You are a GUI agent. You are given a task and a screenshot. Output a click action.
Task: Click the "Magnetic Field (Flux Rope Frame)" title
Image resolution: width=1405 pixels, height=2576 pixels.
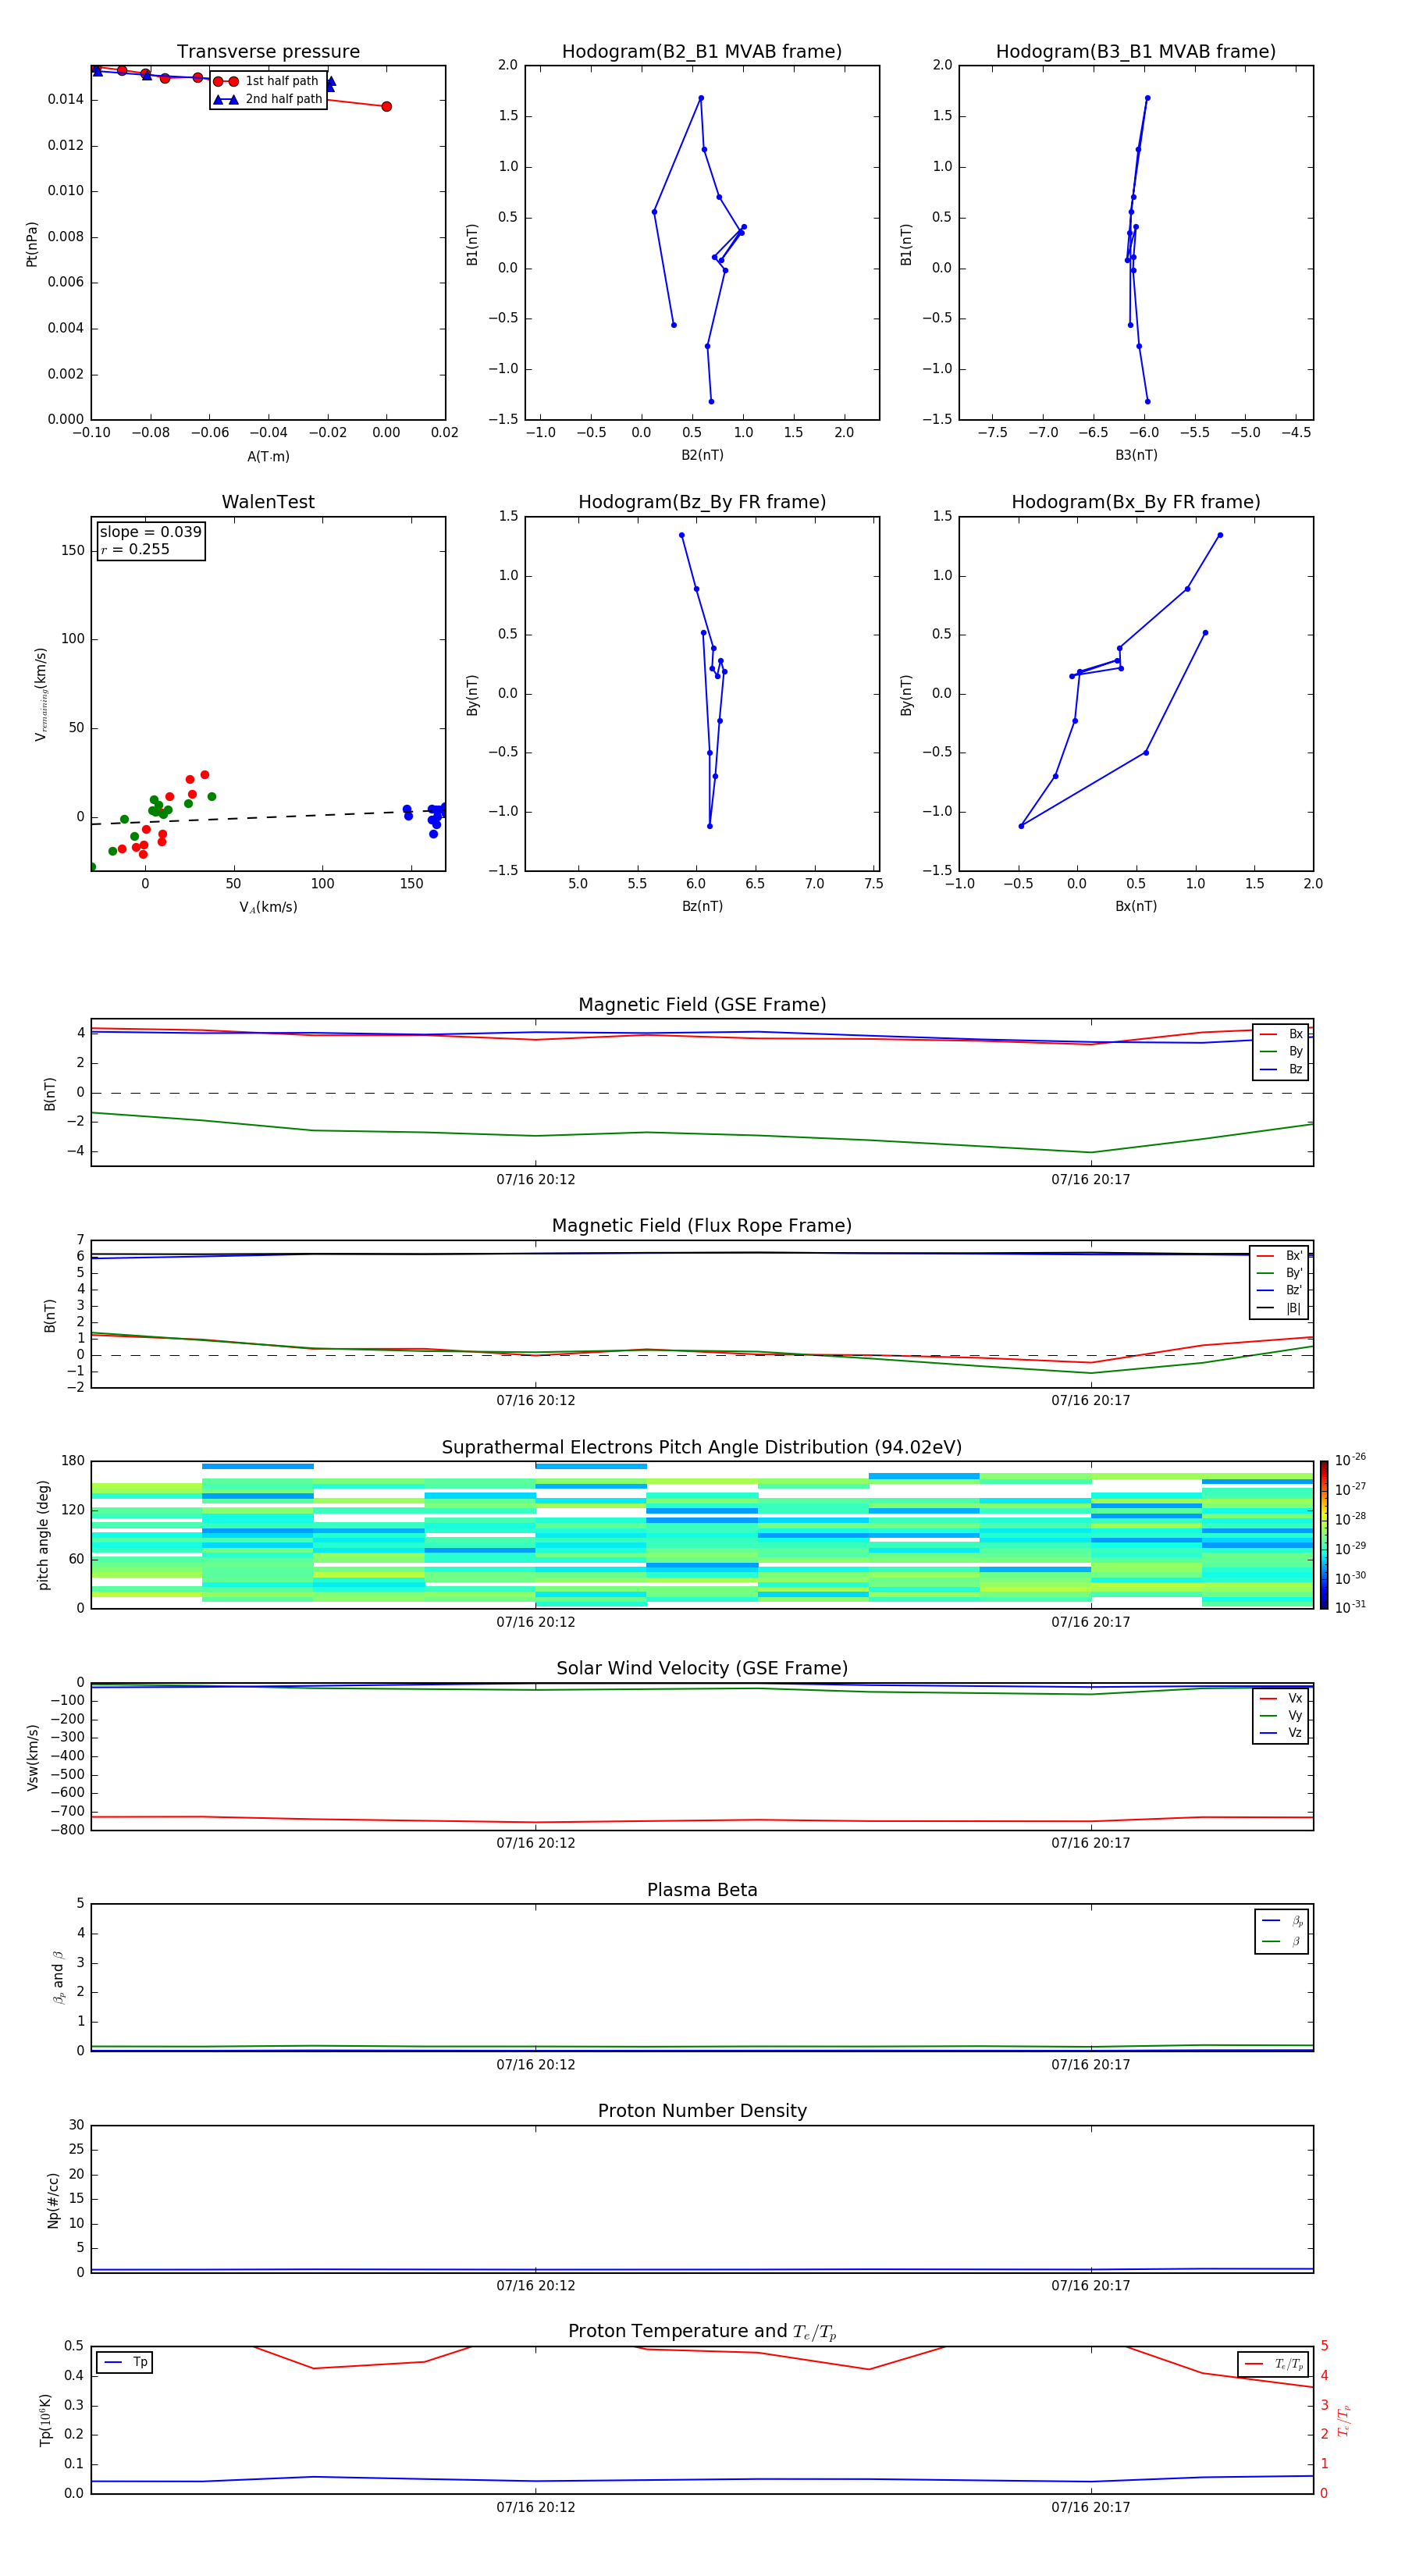pos(702,1226)
